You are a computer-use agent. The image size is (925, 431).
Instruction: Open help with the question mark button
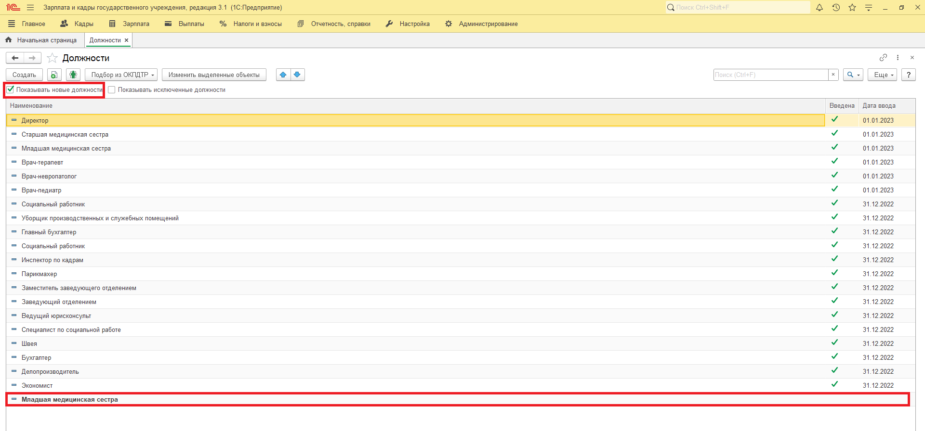(x=908, y=75)
